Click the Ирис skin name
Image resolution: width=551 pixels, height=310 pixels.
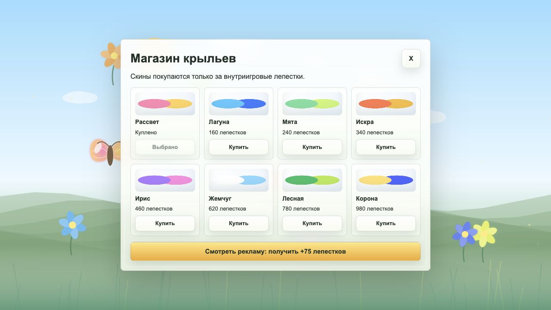pyautogui.click(x=142, y=198)
